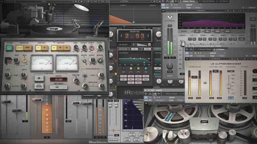This screenshot has height=144, width=257.
Task: Click the Phase Distortion Level knob
Action: point(101,75)
